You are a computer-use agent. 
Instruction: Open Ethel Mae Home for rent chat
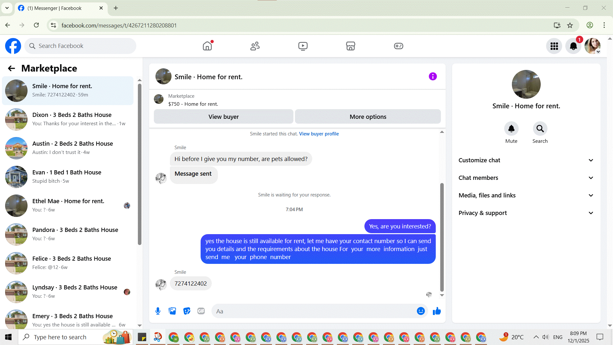click(68, 206)
